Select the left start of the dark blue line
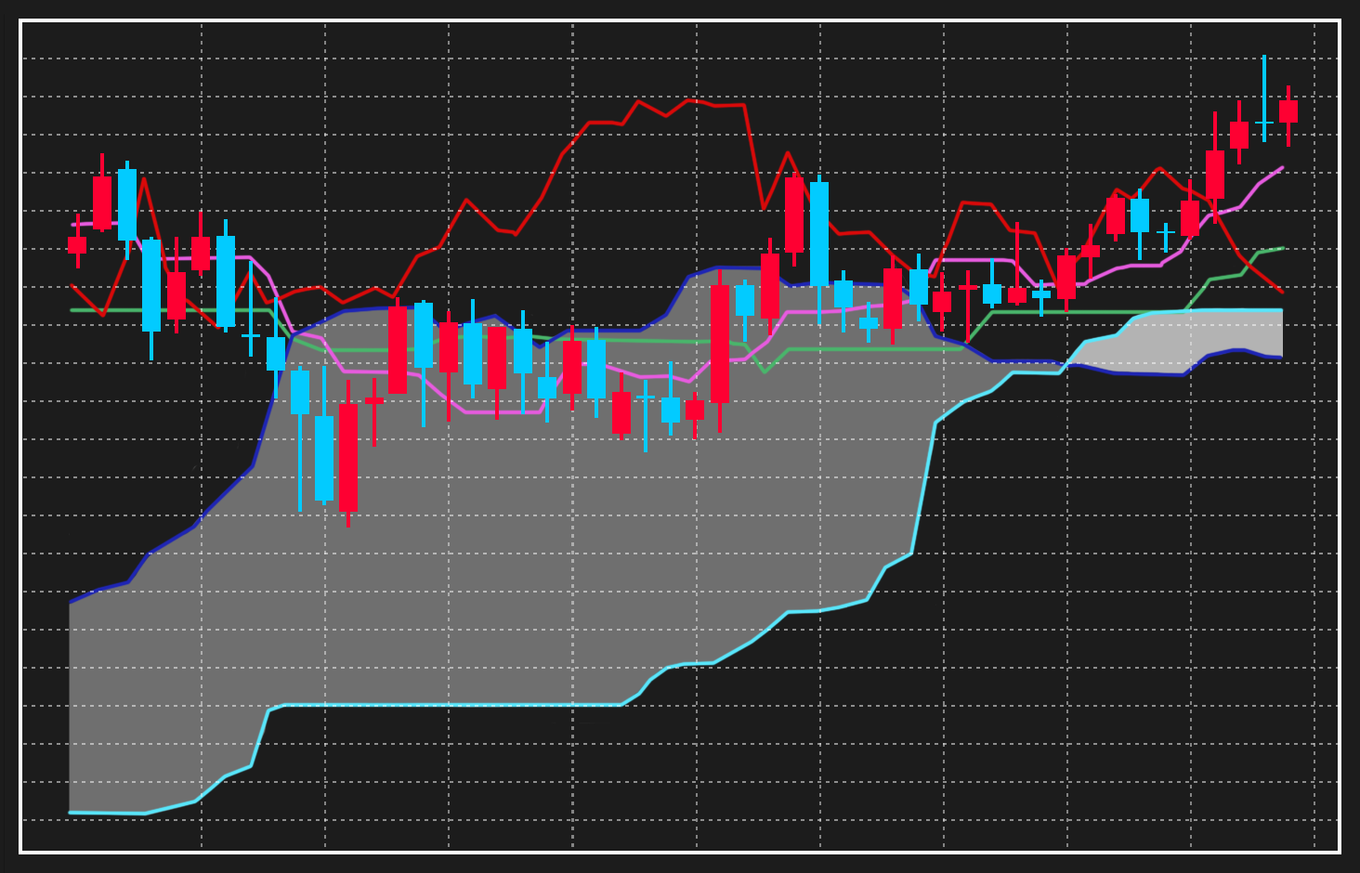This screenshot has height=873, width=1360. (x=72, y=602)
